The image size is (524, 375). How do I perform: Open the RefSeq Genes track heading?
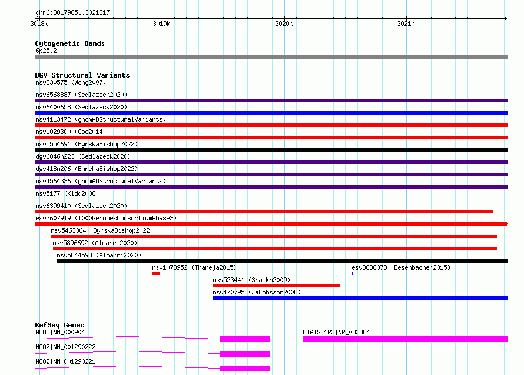[59, 325]
